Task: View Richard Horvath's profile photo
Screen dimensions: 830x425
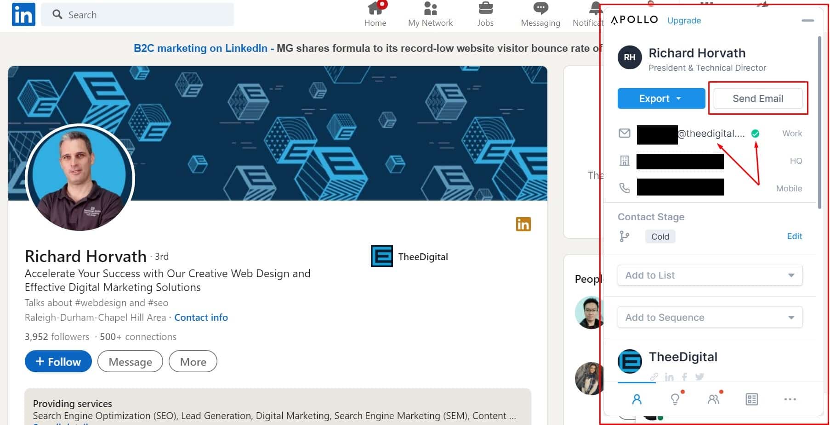Action: (80, 178)
